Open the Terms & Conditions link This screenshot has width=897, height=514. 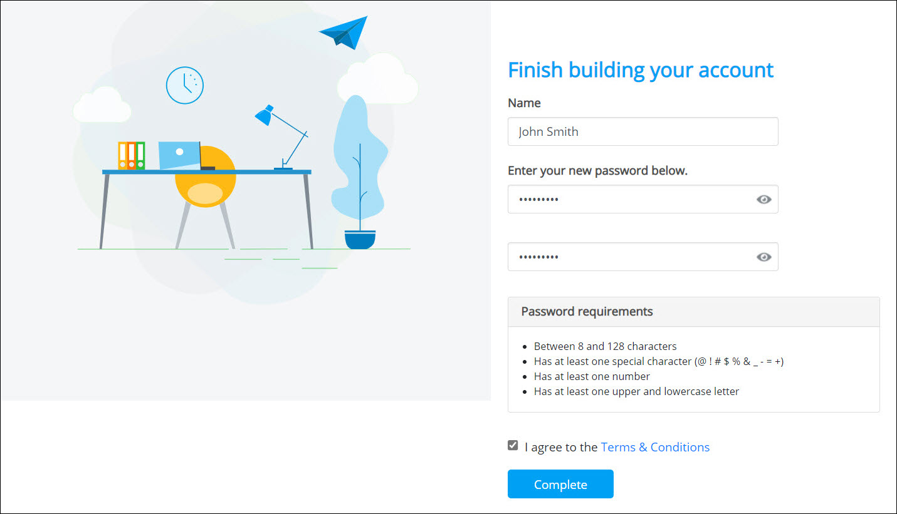(x=655, y=447)
